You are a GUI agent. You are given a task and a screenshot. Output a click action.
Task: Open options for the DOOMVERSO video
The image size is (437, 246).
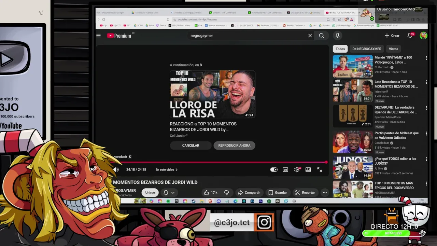pos(426,183)
